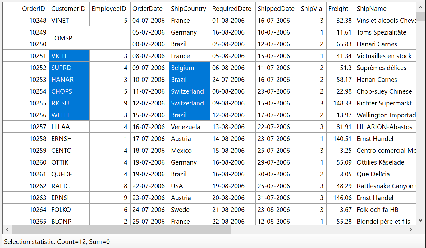Click horizontal scrollbar left arrow
426x248 pixels.
pyautogui.click(x=7, y=230)
